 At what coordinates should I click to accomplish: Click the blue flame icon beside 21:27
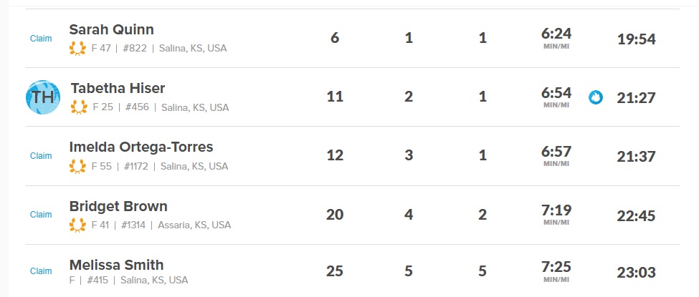[x=596, y=97]
